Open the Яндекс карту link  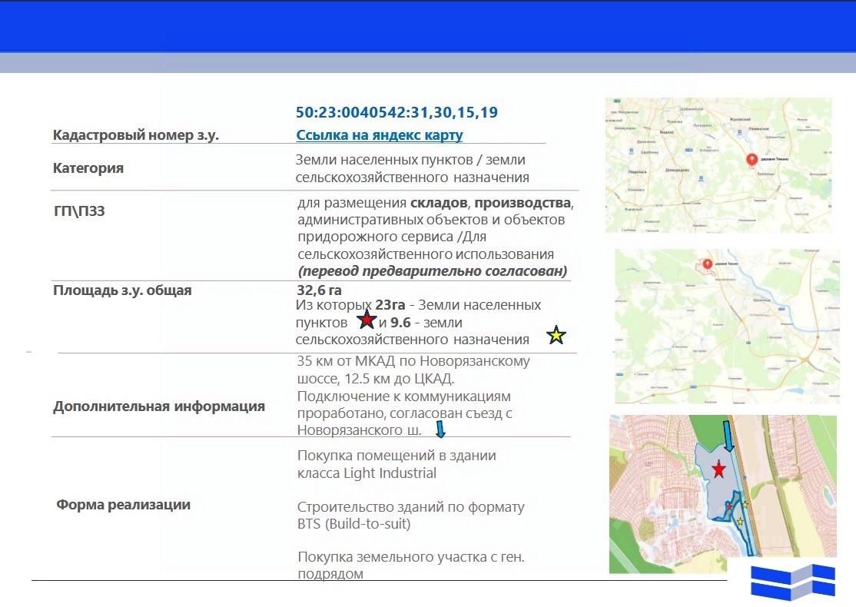[380, 134]
